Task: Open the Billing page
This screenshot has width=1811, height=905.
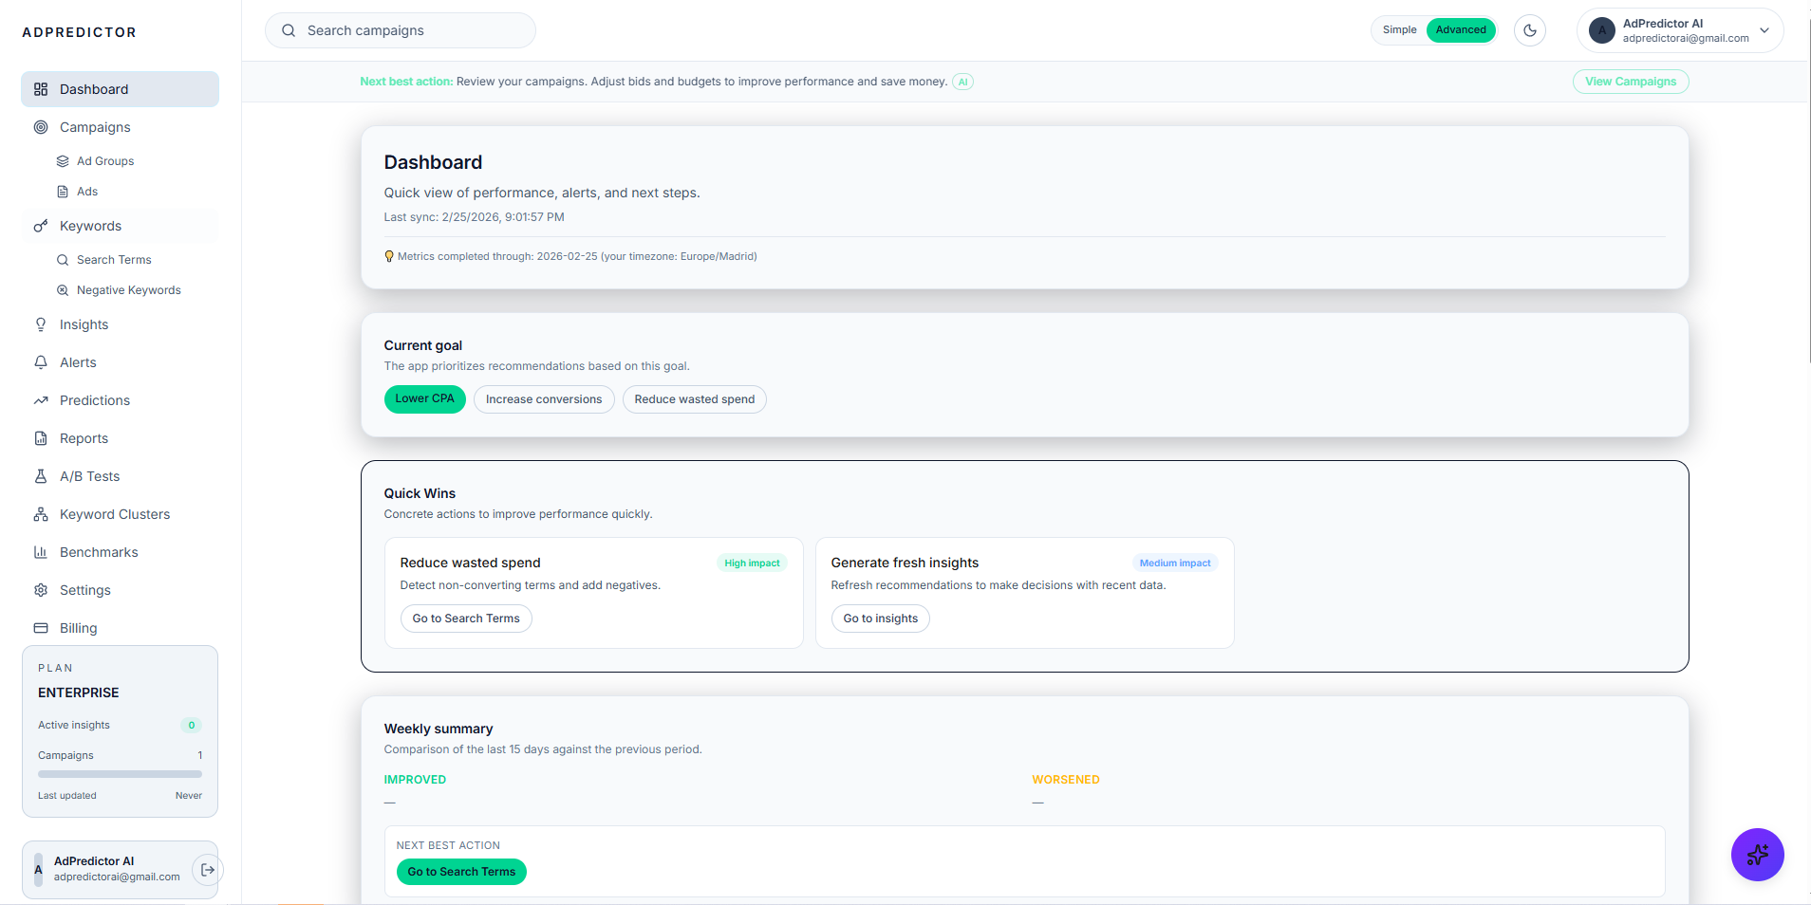Action: click(78, 628)
